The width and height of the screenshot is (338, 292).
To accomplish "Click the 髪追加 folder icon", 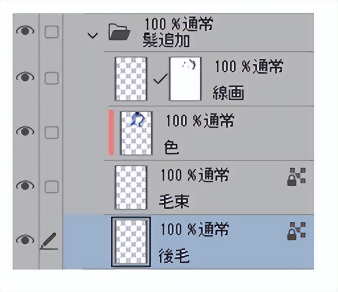I will point(119,32).
